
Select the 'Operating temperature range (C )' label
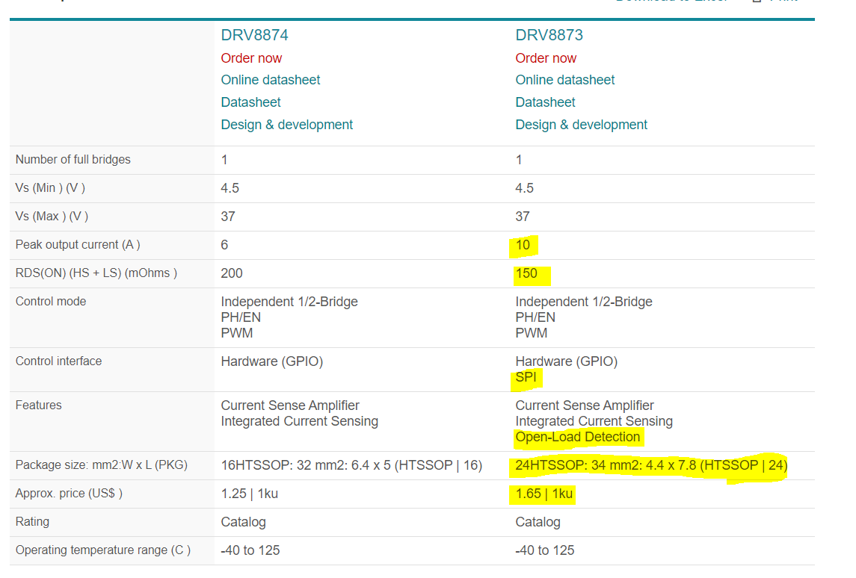[x=103, y=550]
